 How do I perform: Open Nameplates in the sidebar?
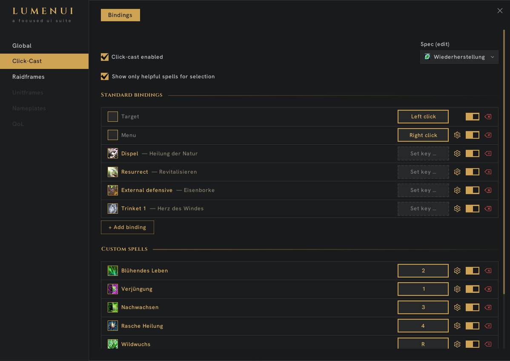(44, 108)
